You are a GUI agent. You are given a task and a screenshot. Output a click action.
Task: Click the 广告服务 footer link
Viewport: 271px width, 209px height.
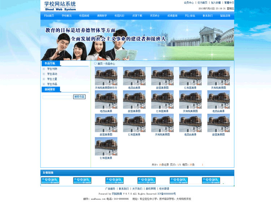coord(110,189)
